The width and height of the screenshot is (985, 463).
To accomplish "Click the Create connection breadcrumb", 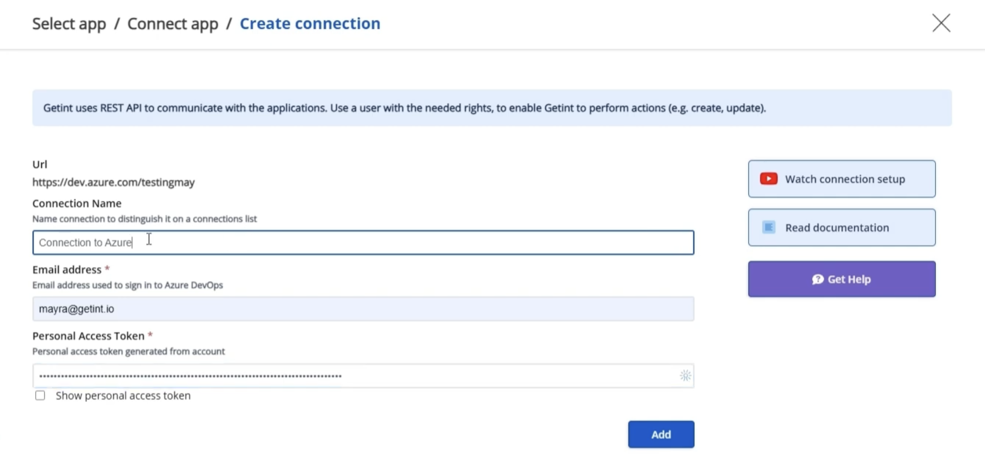I will [x=310, y=24].
